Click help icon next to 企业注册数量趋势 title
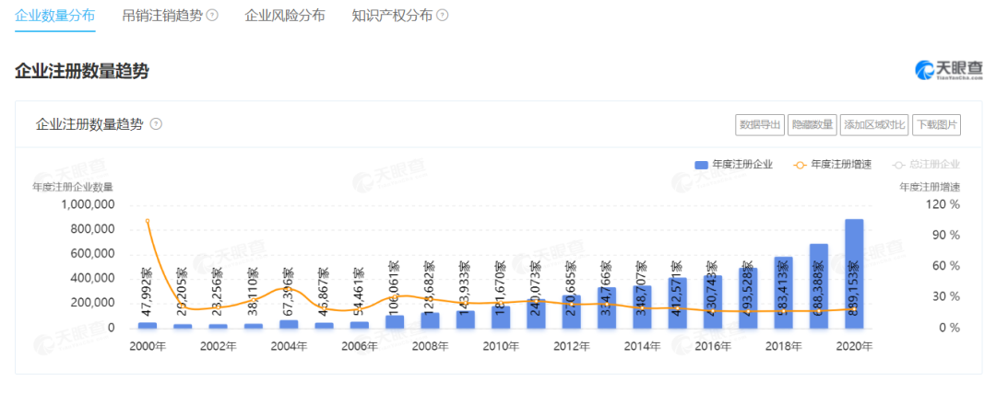This screenshot has height=393, width=996. coord(156,124)
